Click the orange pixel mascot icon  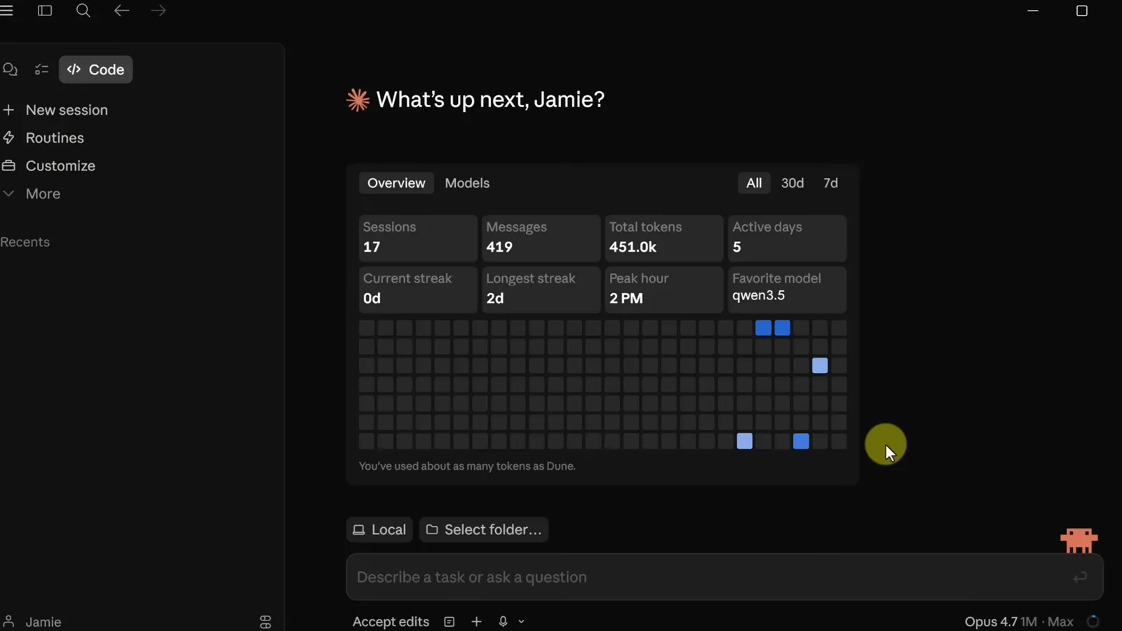pyautogui.click(x=1079, y=541)
